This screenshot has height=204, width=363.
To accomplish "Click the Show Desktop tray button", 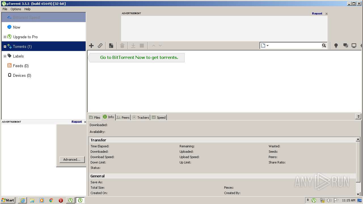I will pos(360,200).
